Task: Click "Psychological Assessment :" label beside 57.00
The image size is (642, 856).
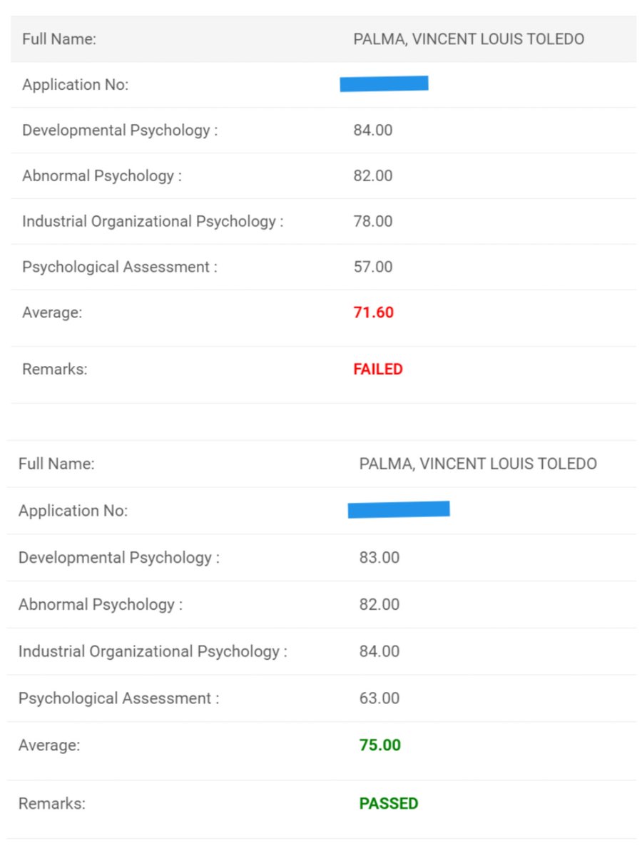Action: pyautogui.click(x=120, y=267)
